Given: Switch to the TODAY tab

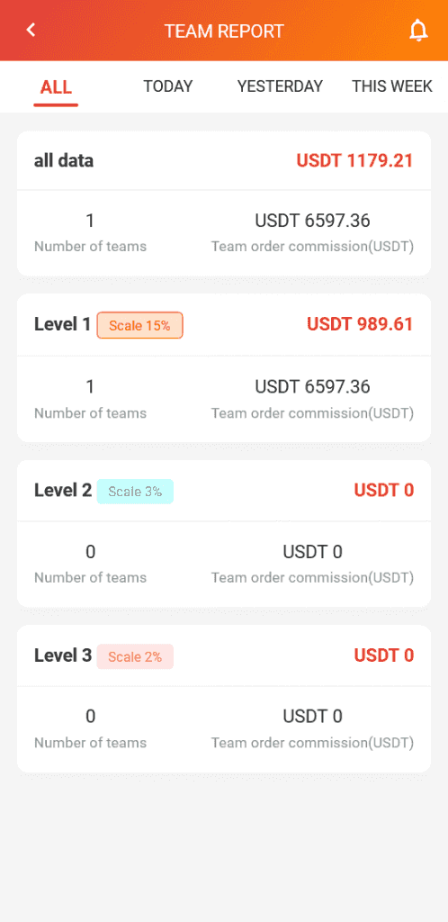Looking at the screenshot, I should coord(168,86).
